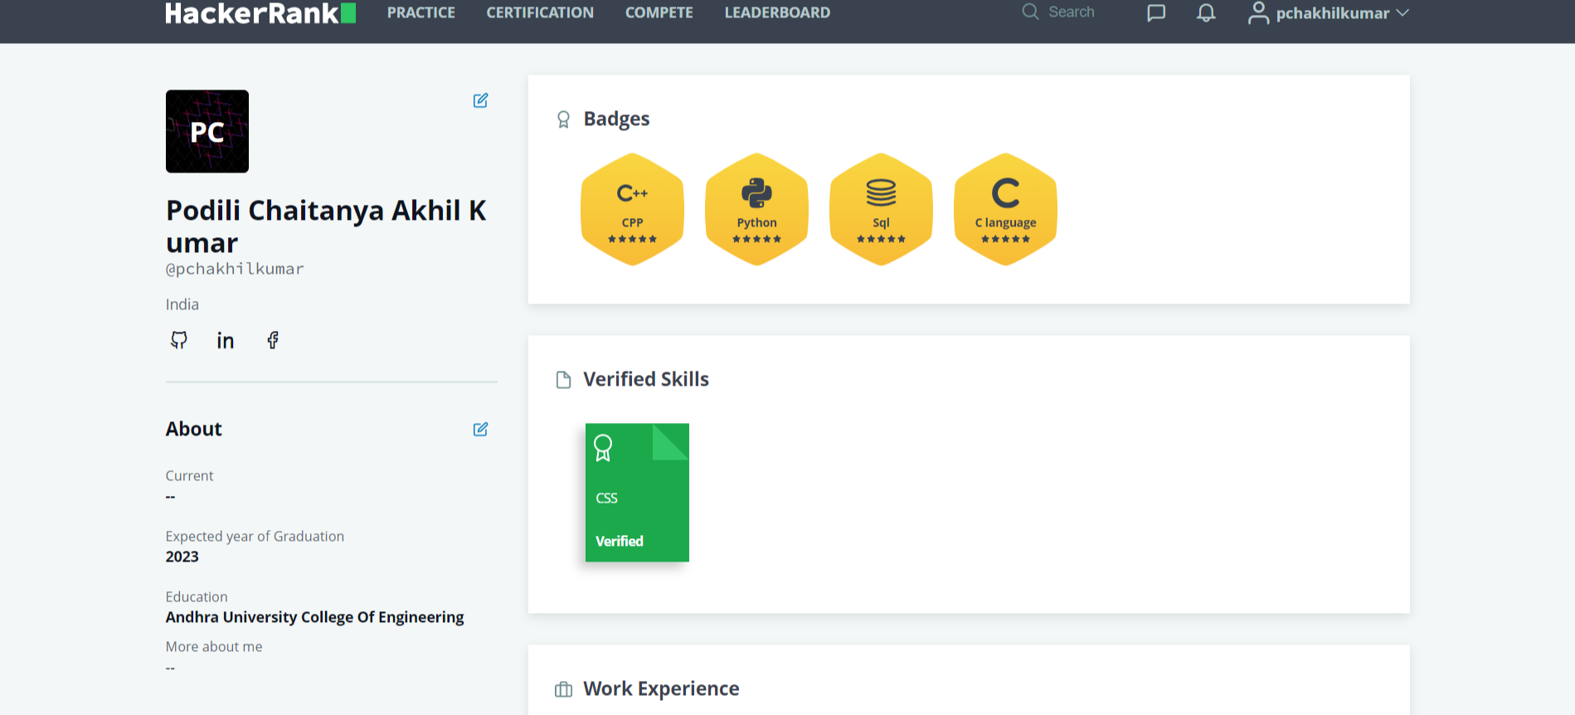The height and width of the screenshot is (715, 1575).
Task: Edit profile using the top pencil icon
Action: (480, 100)
